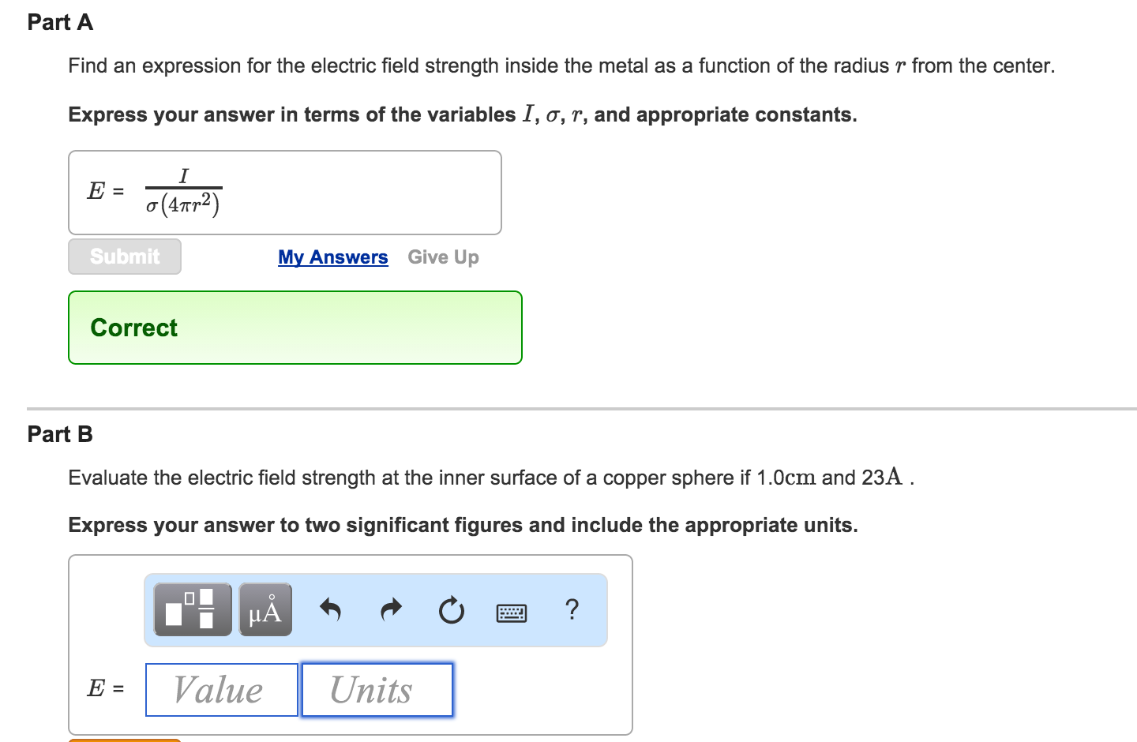
Task: Click the green Correct feedback banner
Action: (x=295, y=328)
